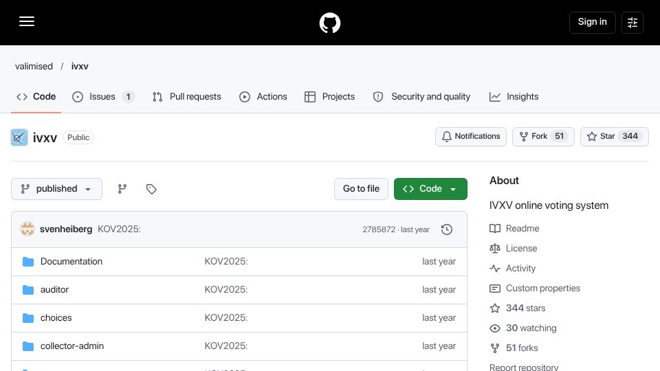Open the Documentation folder
The image size is (660, 371).
click(x=71, y=262)
